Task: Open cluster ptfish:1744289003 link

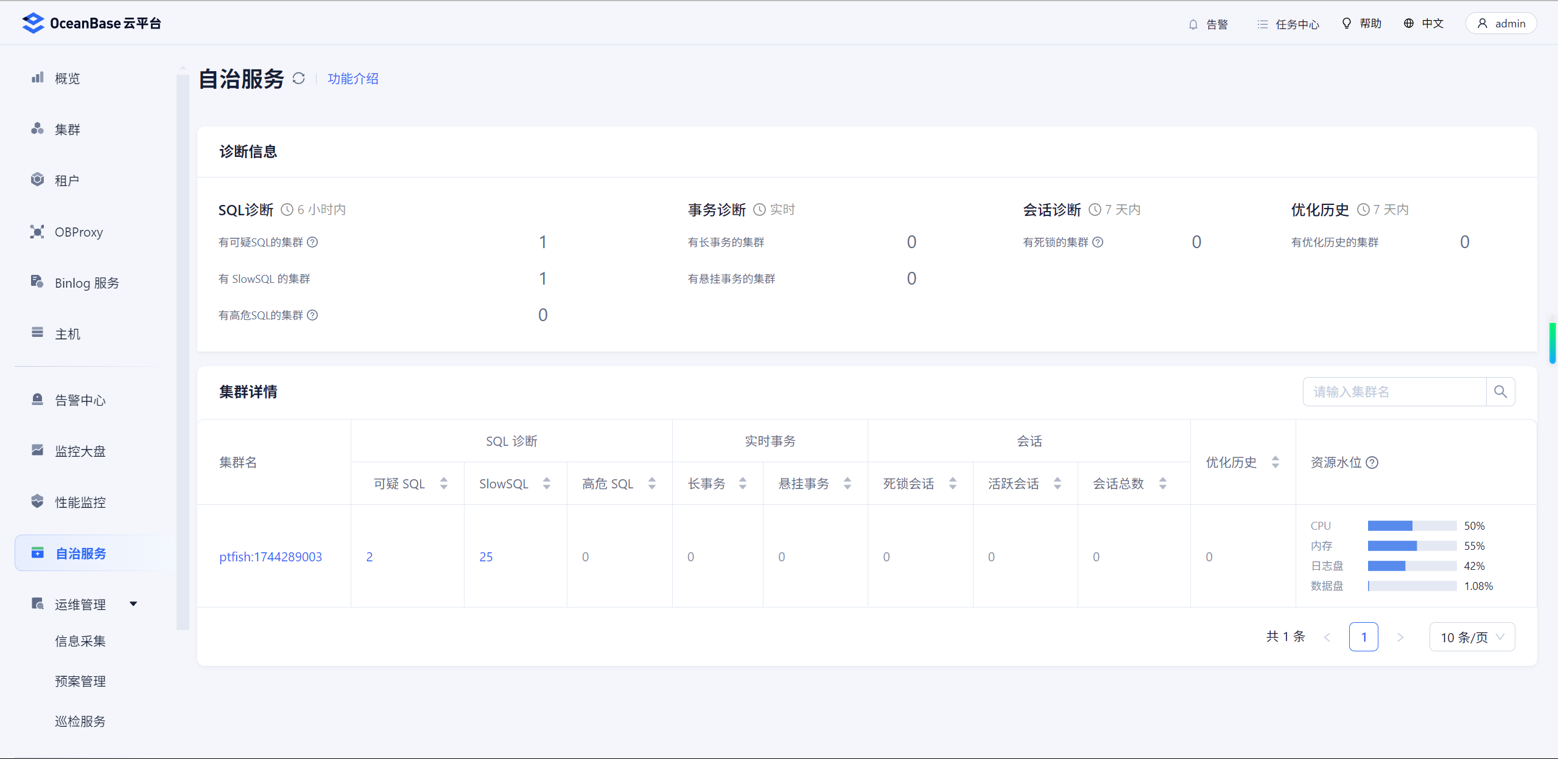Action: [270, 556]
